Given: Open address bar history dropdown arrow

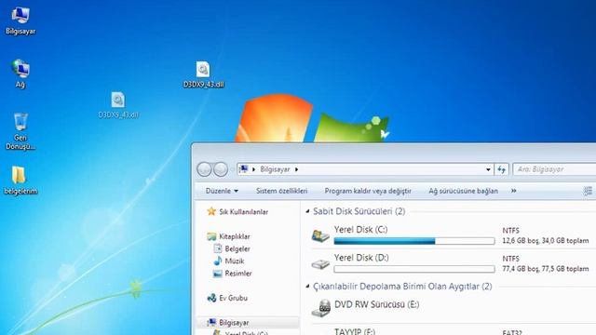Looking at the screenshot, I should [x=488, y=169].
